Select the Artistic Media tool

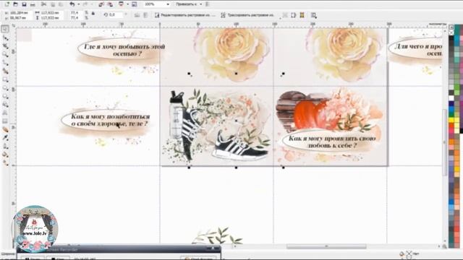[x=5, y=71]
